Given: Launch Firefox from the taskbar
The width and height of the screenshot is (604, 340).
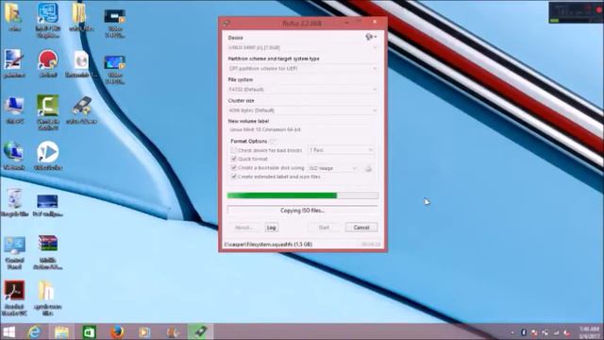Looking at the screenshot, I should click(117, 331).
